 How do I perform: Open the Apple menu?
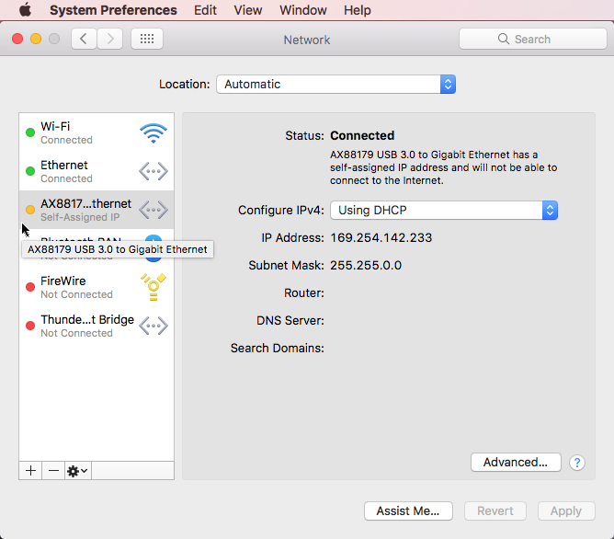[25, 10]
